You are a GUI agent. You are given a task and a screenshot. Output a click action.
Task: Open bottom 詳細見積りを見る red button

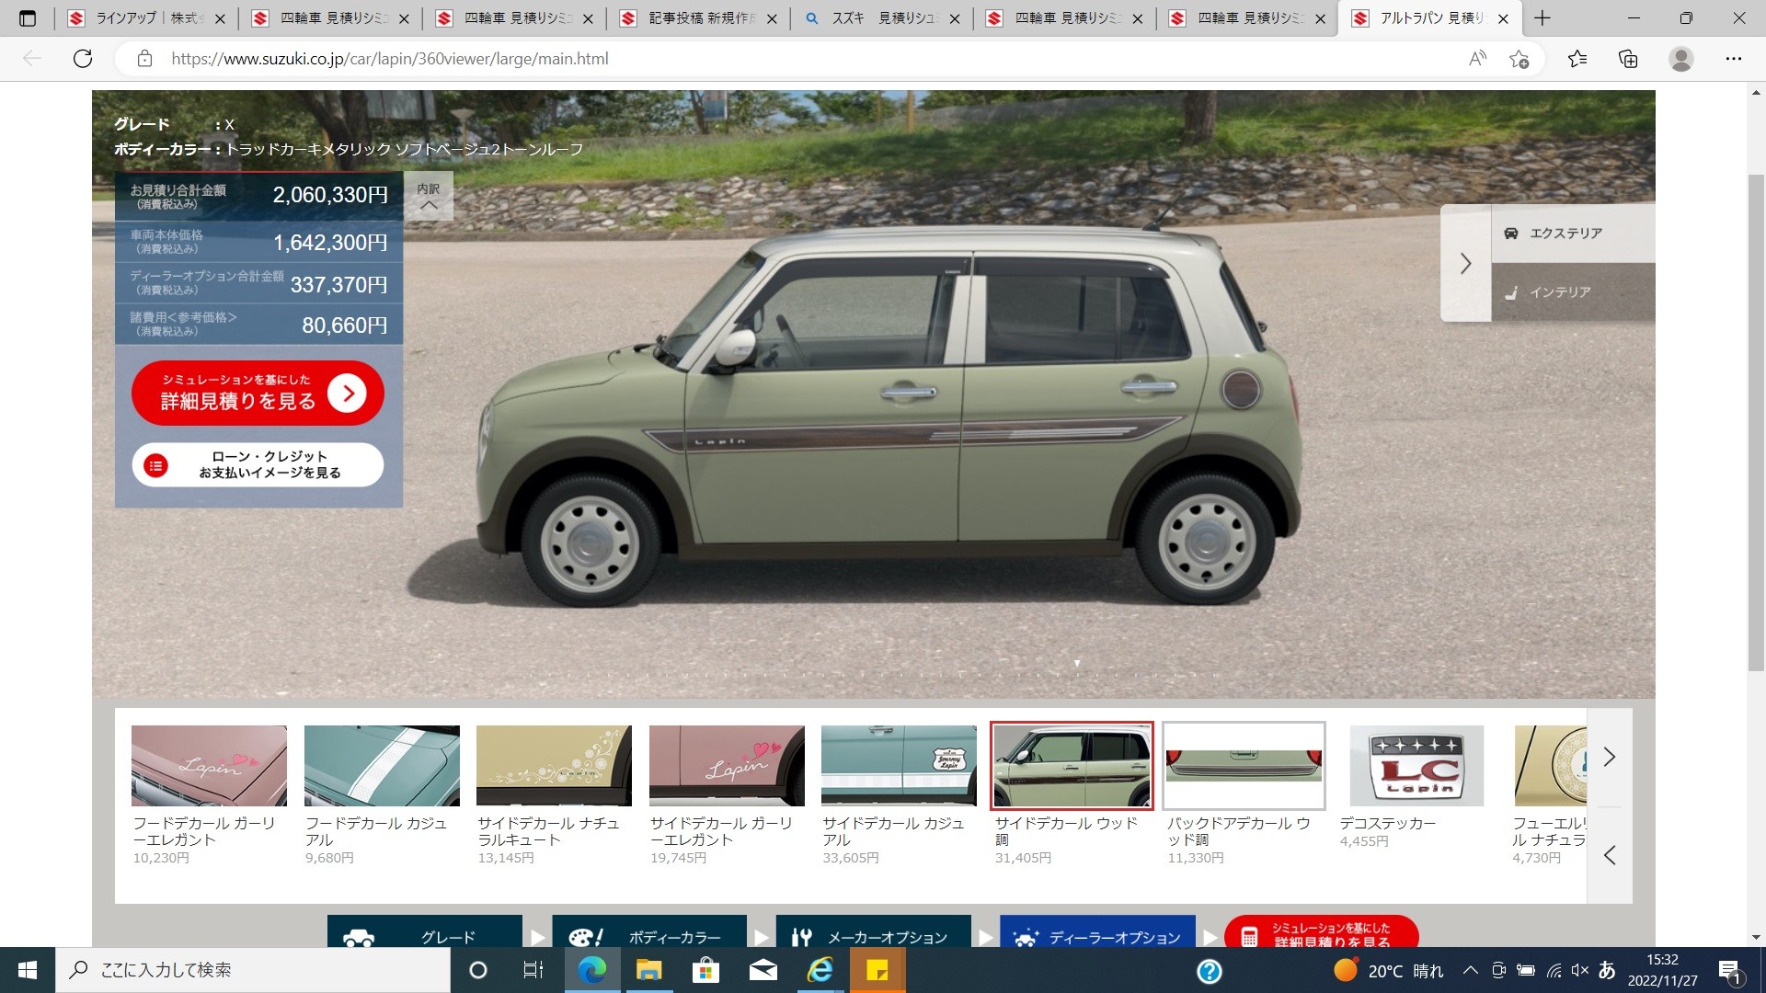[1322, 931]
